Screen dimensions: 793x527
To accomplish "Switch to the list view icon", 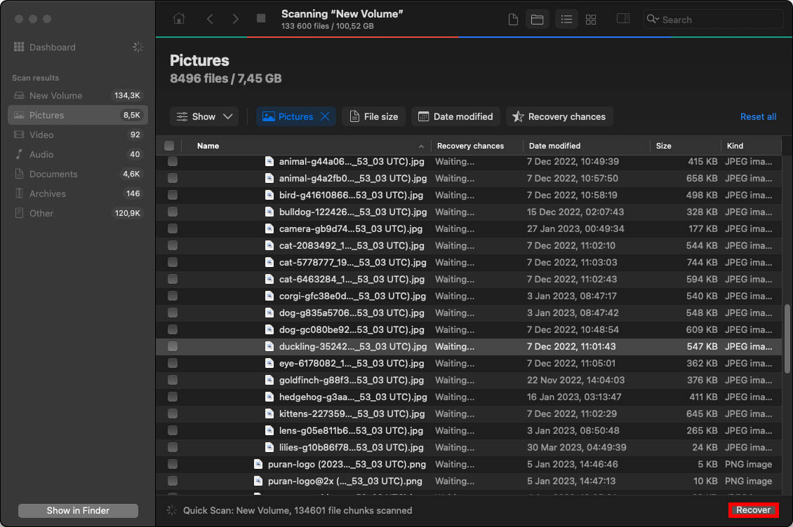I will coord(566,19).
